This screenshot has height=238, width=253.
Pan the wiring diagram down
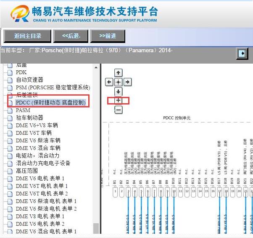click(118, 91)
